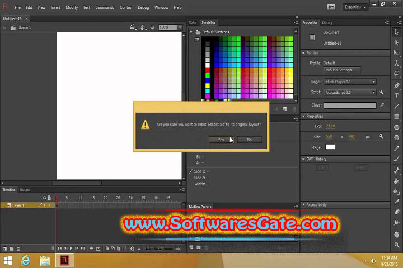Image resolution: width=403 pixels, height=268 pixels.
Task: Open the stage zoom 100% dropdown
Action: [180, 27]
